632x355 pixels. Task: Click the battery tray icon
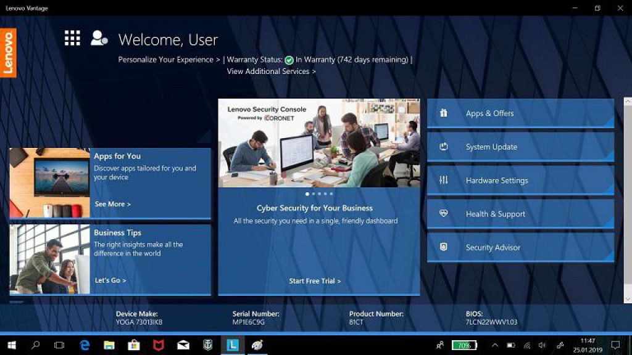click(510, 345)
